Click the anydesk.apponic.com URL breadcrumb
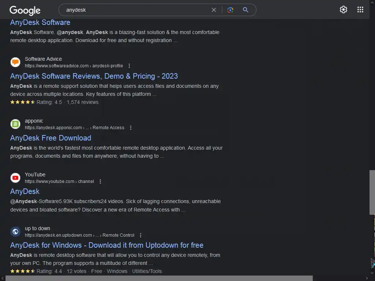The width and height of the screenshot is (375, 281). pos(75,128)
